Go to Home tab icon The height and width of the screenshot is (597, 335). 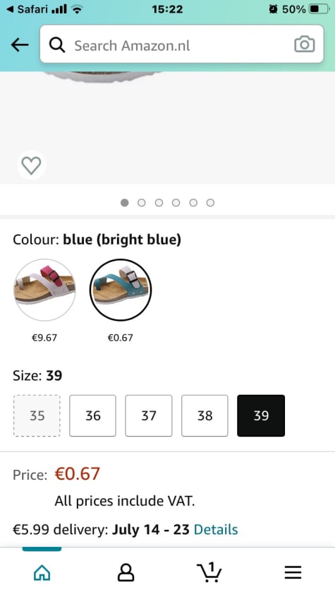point(42,572)
